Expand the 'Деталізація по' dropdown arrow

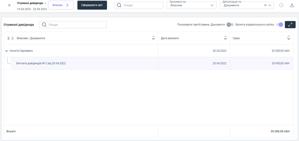coord(270,5)
